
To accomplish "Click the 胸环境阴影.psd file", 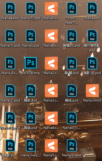I will click(x=92, y=36).
